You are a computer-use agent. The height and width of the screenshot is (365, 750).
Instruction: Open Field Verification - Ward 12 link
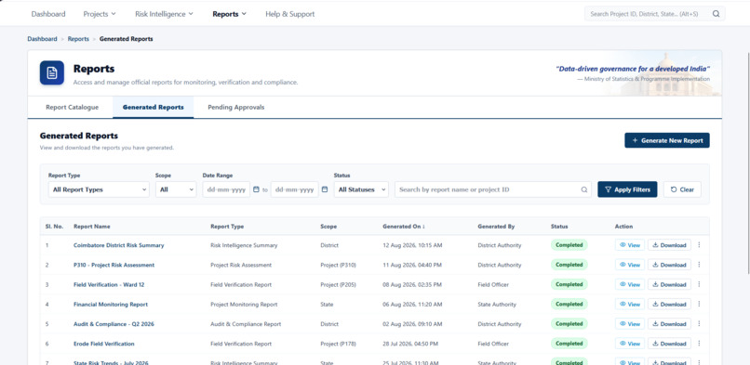109,284
